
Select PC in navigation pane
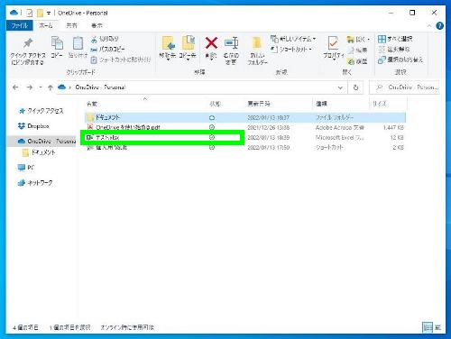click(26, 168)
